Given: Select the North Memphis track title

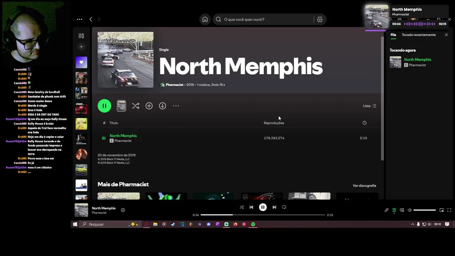Looking at the screenshot, I should 123,135.
